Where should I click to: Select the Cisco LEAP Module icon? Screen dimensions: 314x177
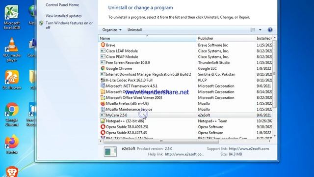click(103, 51)
